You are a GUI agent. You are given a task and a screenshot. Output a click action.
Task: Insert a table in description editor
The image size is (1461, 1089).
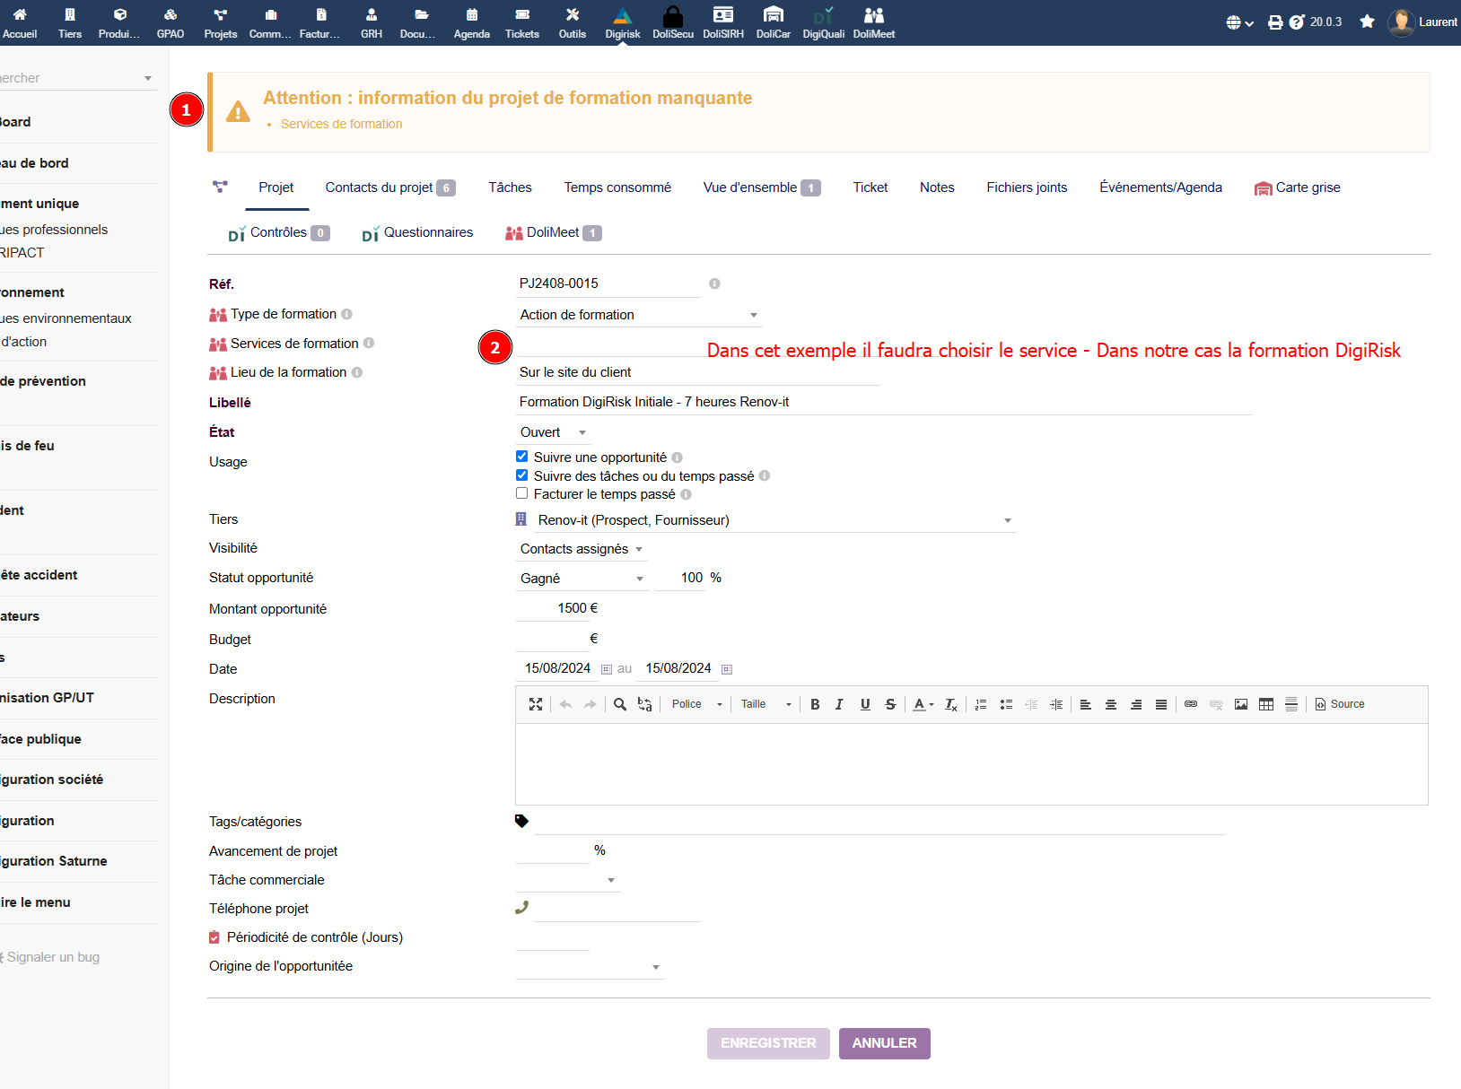pyautogui.click(x=1266, y=704)
